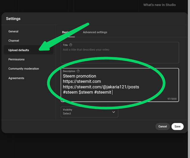The height and width of the screenshot is (158, 190).
Task: Show the Agreements section
Action: tap(16, 78)
